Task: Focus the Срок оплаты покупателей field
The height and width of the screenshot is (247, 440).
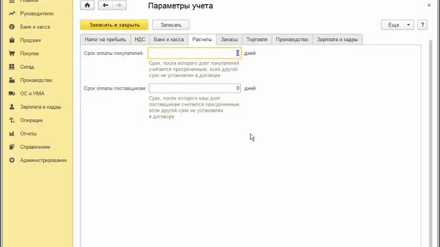Action: tap(195, 54)
